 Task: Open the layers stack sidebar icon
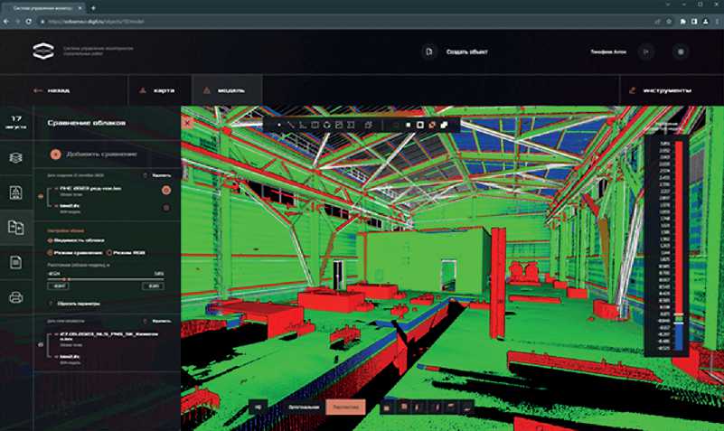tap(15, 158)
